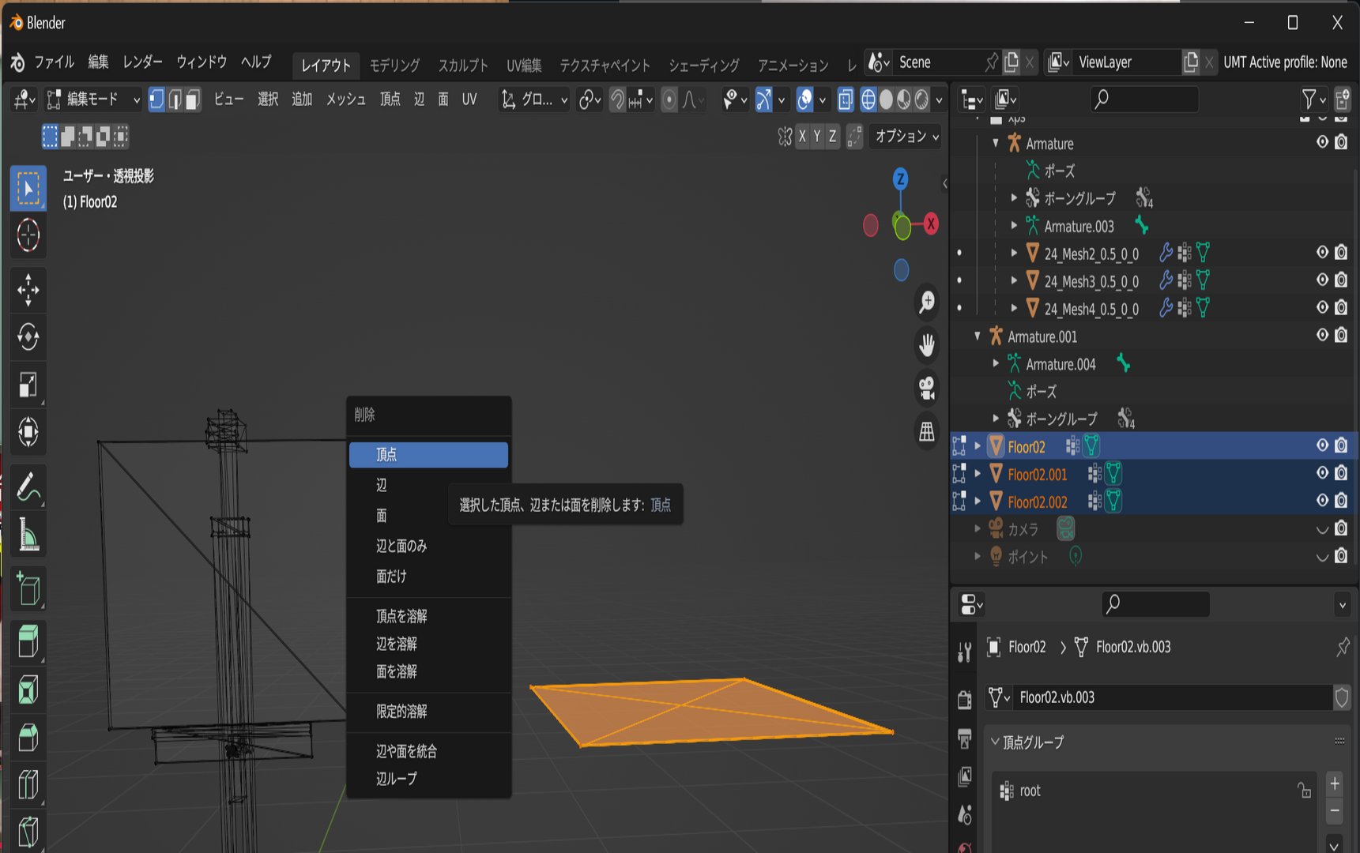Click the zoom magnifier viewport icon
The height and width of the screenshot is (853, 1360).
tap(927, 301)
